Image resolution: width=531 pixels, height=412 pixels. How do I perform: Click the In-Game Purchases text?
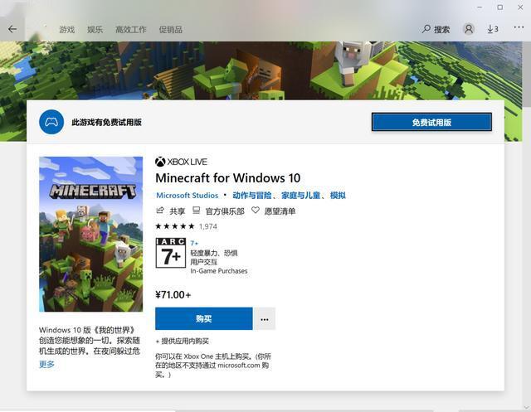point(219,271)
